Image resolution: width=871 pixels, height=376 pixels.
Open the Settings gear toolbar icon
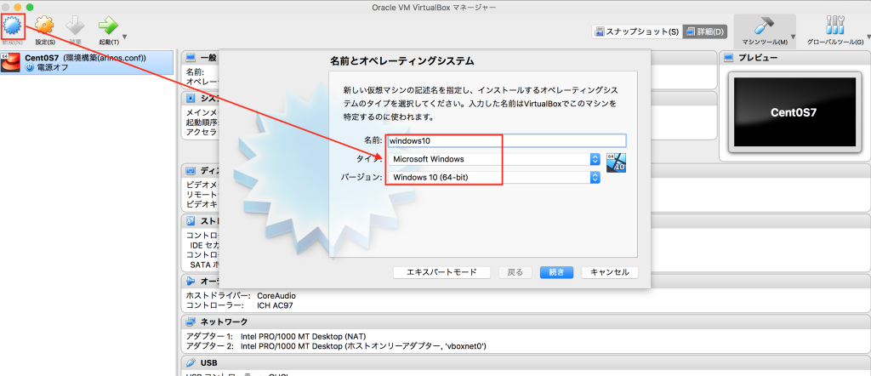(x=45, y=26)
